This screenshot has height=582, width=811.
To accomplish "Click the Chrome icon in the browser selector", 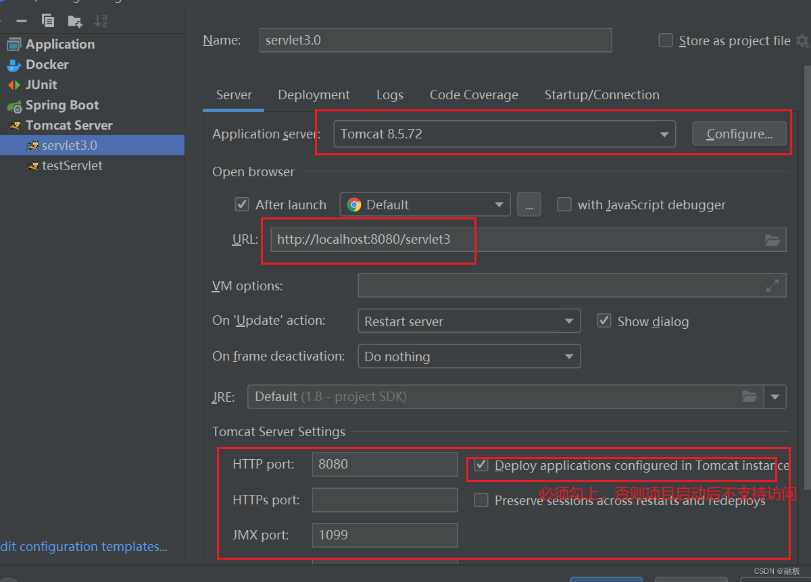I will pos(354,205).
